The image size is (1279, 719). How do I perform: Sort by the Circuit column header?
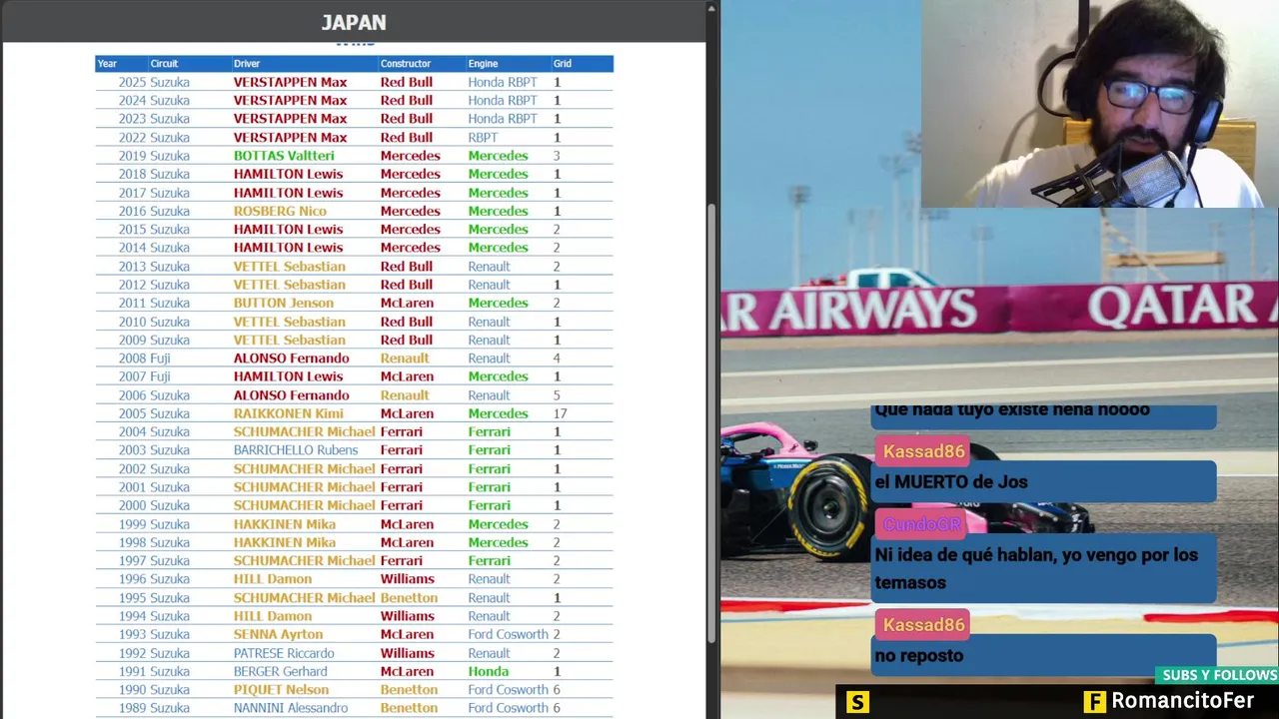pyautogui.click(x=164, y=64)
